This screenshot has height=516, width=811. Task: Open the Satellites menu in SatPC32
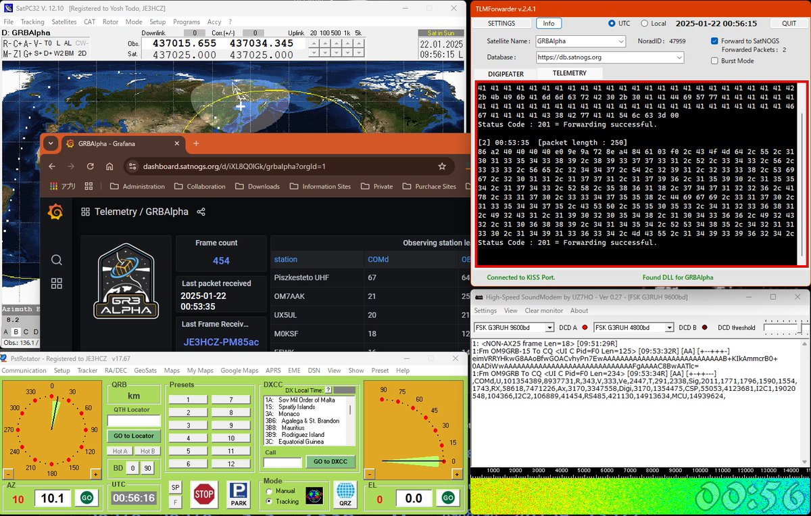(64, 22)
